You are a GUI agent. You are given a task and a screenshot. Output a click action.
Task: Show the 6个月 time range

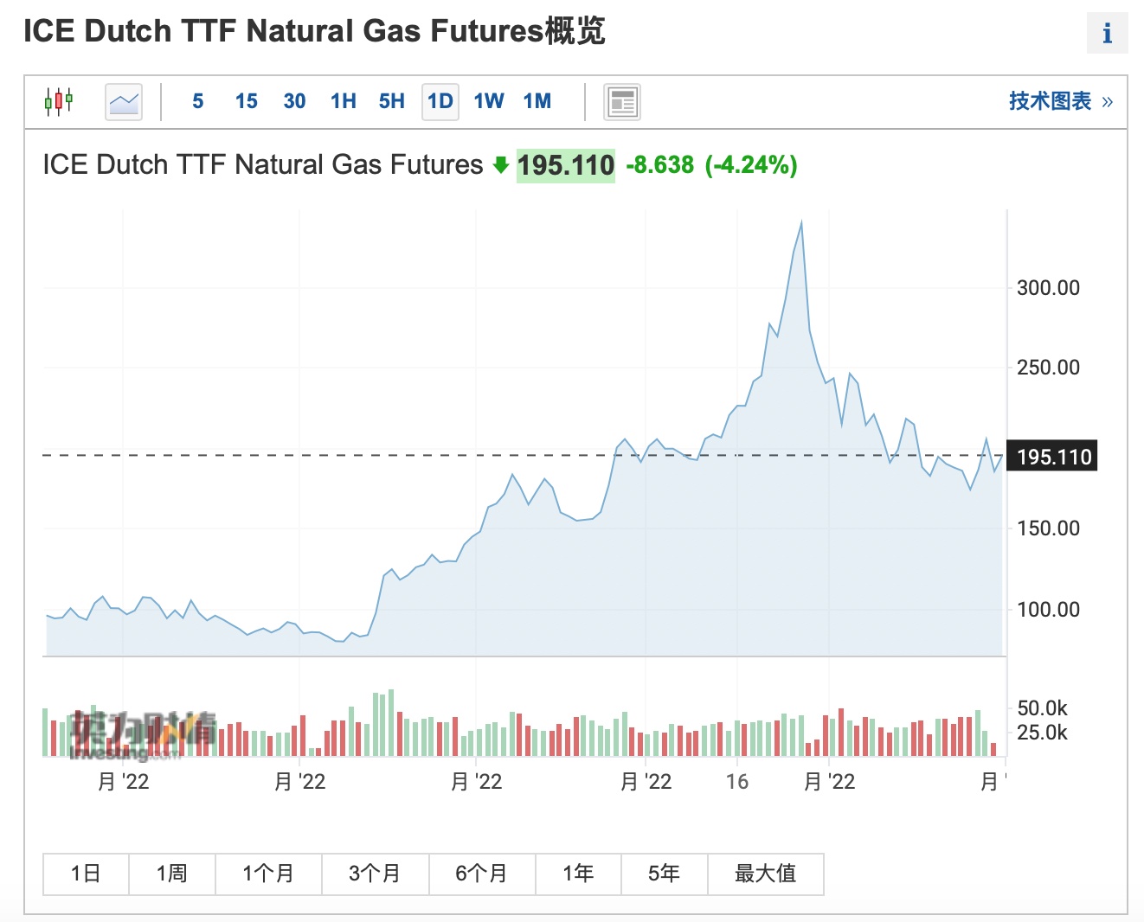tap(482, 874)
